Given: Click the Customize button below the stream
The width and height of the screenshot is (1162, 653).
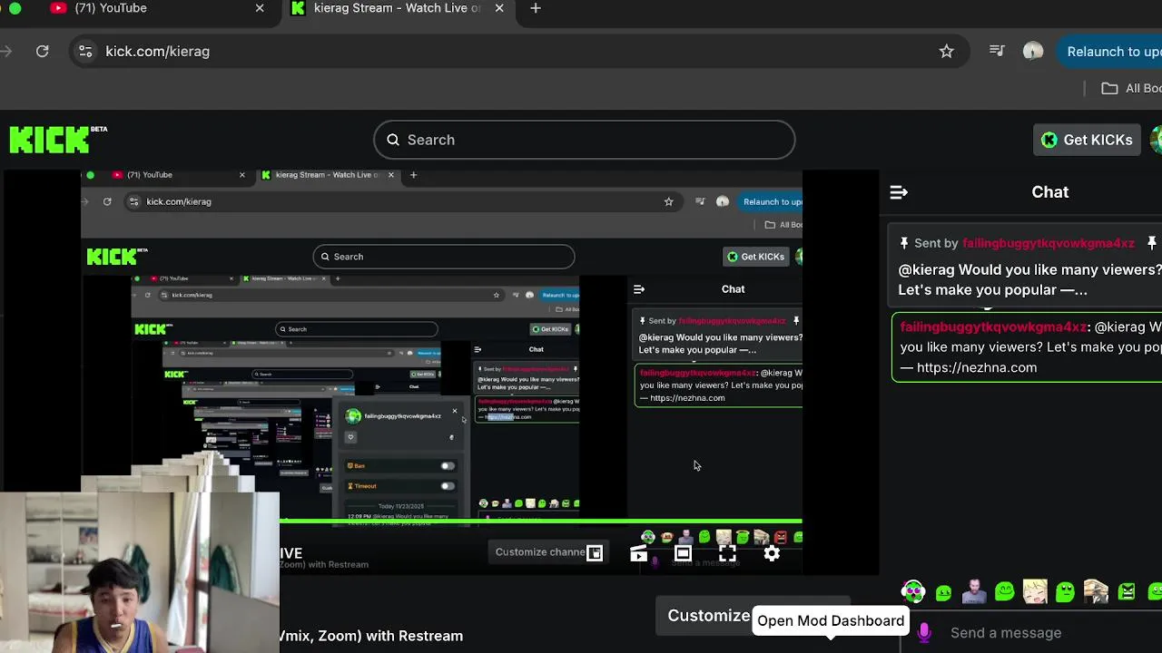Looking at the screenshot, I should 708,616.
